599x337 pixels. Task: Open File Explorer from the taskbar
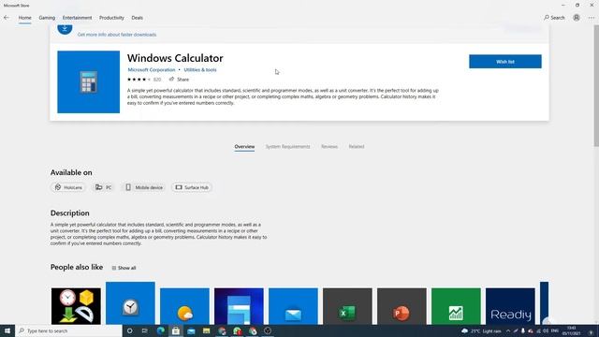[x=206, y=330]
